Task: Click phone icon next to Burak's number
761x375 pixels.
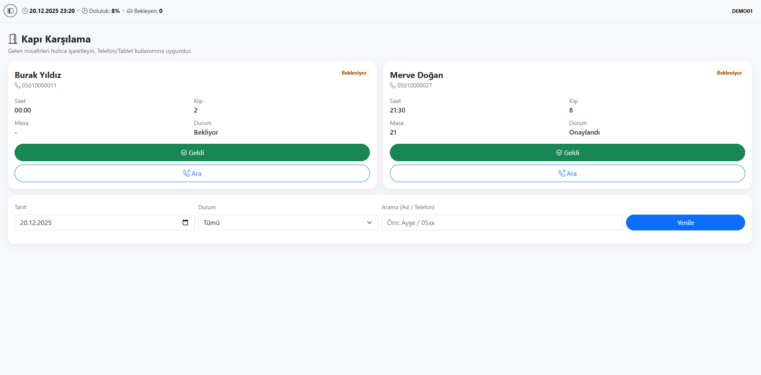Action: [x=17, y=85]
